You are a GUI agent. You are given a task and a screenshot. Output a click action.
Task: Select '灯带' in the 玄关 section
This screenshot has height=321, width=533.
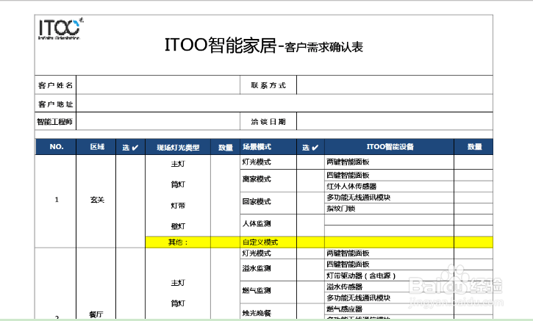[x=178, y=206]
